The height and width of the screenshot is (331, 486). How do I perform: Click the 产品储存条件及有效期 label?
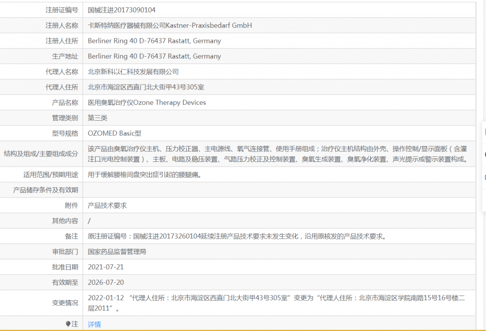tap(45, 190)
